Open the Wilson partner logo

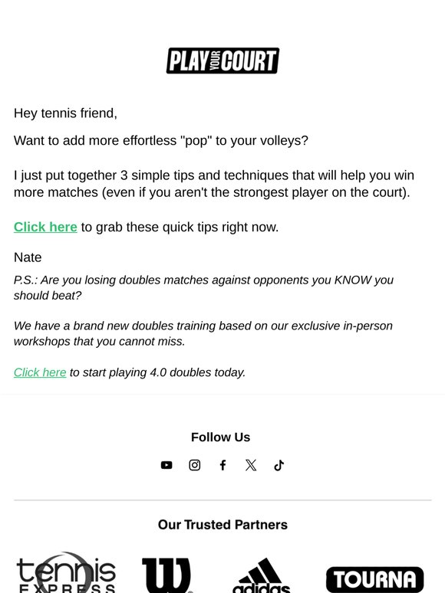(166, 575)
